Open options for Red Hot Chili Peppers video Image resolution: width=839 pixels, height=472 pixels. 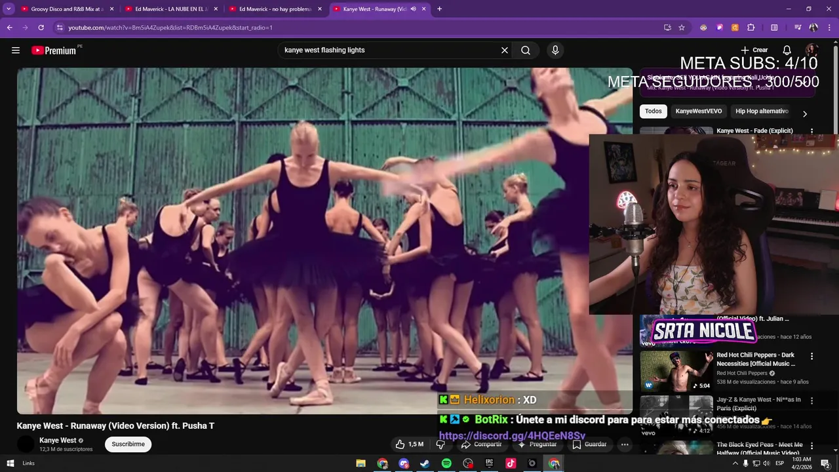[x=812, y=356]
